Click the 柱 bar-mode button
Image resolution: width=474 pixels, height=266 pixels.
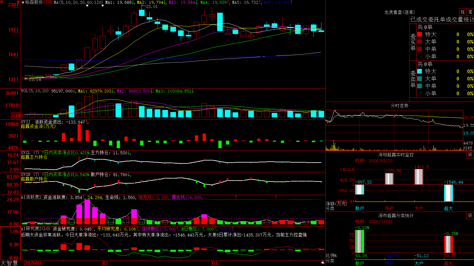pyautogui.click(x=463, y=12)
